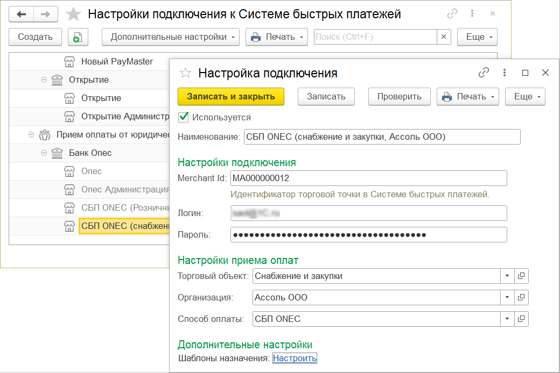Click Создать button
560x373 pixels.
point(36,37)
